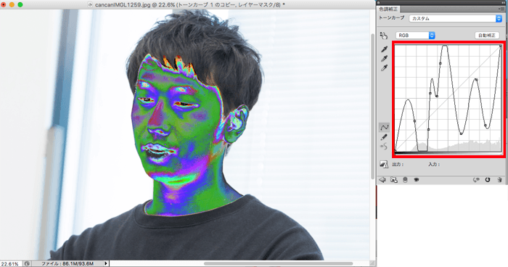Select the 色調補正 panel tab
This screenshot has width=508, height=267.
tap(388, 9)
